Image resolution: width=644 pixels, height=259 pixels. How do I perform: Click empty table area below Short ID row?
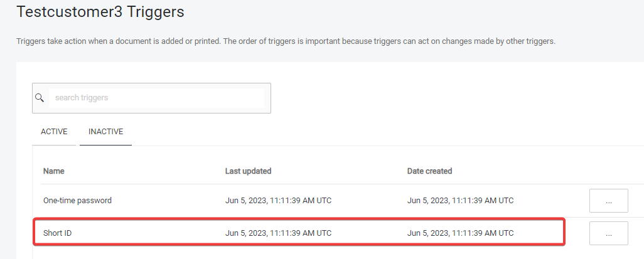click(314, 253)
